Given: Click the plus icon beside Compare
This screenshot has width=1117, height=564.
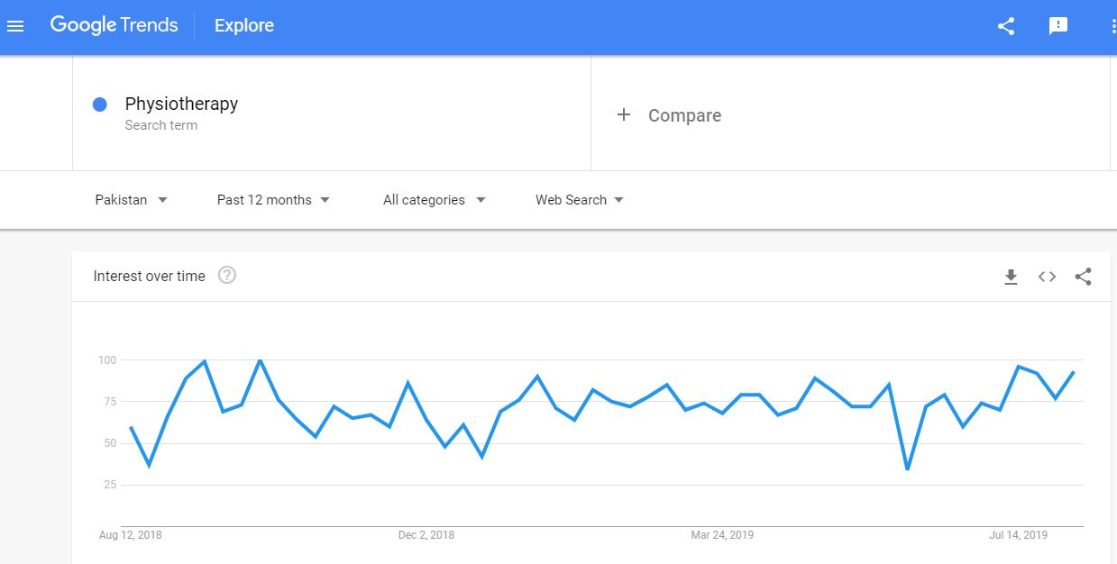Looking at the screenshot, I should tap(623, 114).
